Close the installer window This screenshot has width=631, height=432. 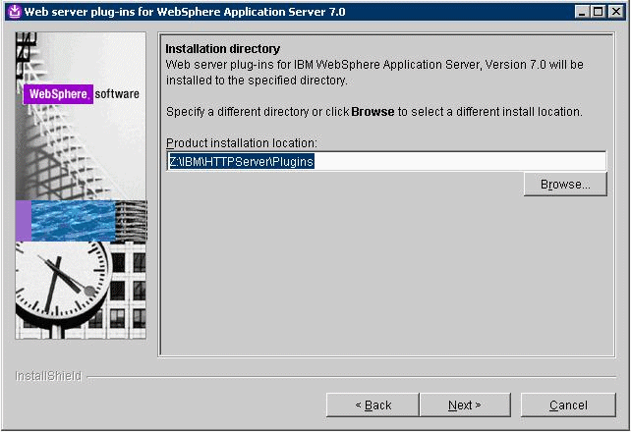coord(615,12)
